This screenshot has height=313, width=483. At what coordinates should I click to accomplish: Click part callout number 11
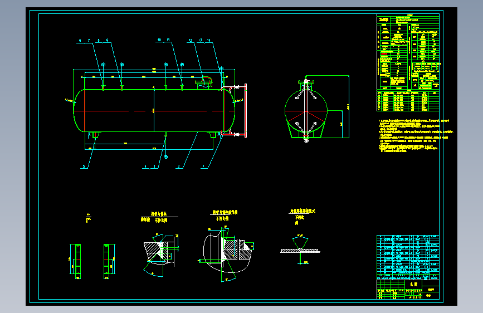click(x=168, y=40)
